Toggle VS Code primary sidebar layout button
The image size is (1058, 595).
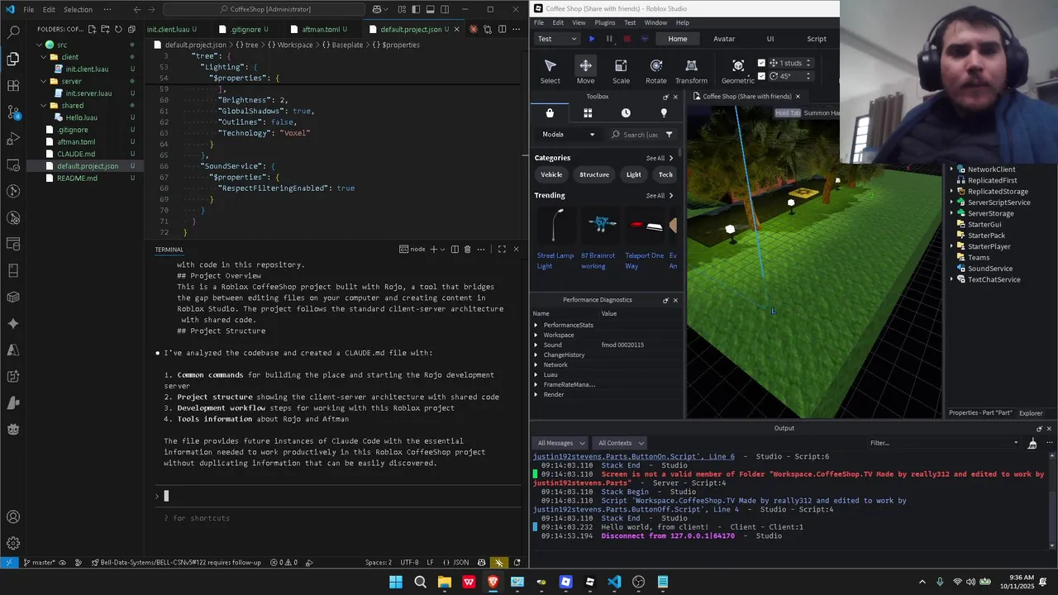tap(416, 9)
